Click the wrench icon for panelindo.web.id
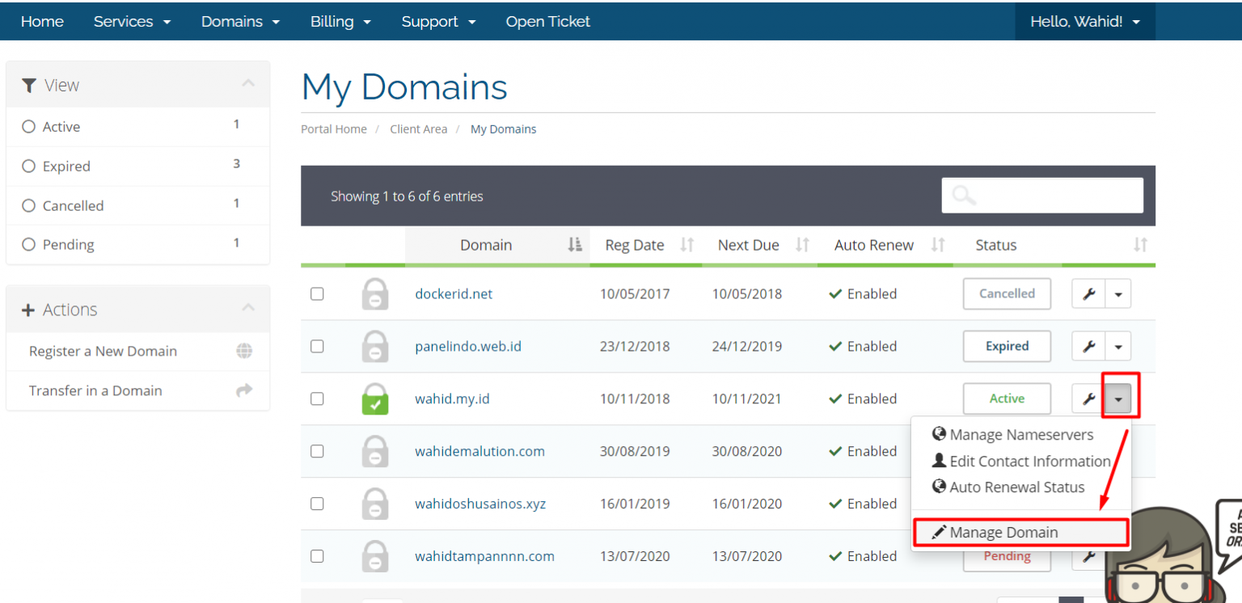The width and height of the screenshot is (1242, 603). click(x=1088, y=347)
